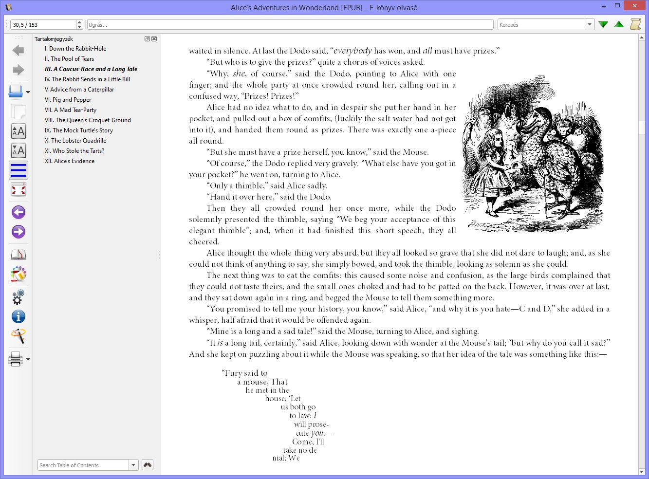Open chapter VI. Pig and Pepper
Image resolution: width=649 pixels, height=479 pixels.
[x=68, y=100]
